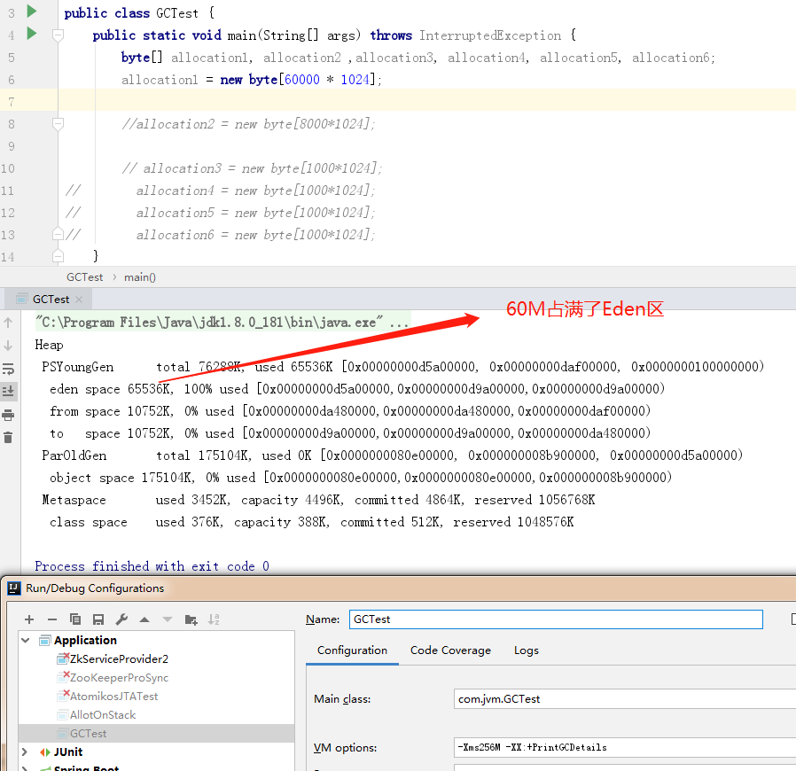Click the java.exe command line in console
Screen dimensions: 796x771
[222, 323]
